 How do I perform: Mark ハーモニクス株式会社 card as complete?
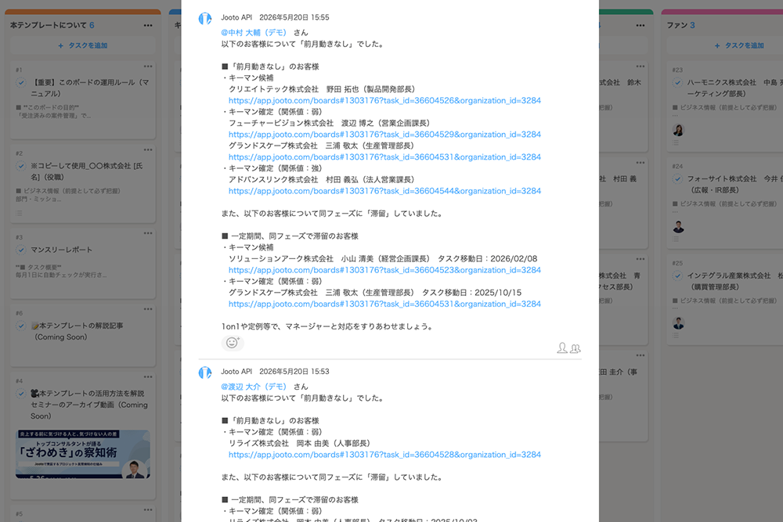[677, 82]
